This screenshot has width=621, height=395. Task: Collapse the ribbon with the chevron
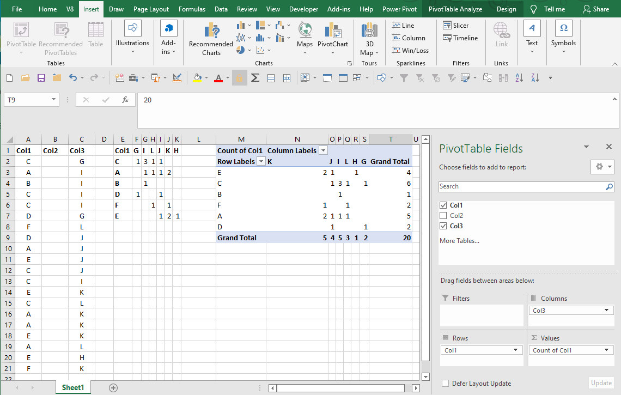(614, 64)
